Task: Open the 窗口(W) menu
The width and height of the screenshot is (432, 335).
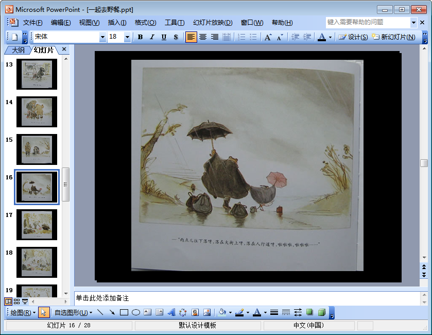Action: (252, 23)
